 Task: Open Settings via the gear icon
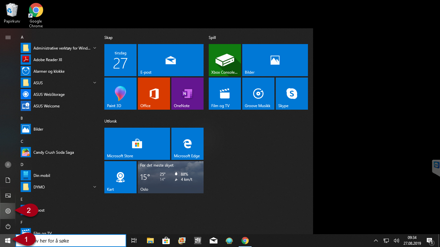(8, 211)
